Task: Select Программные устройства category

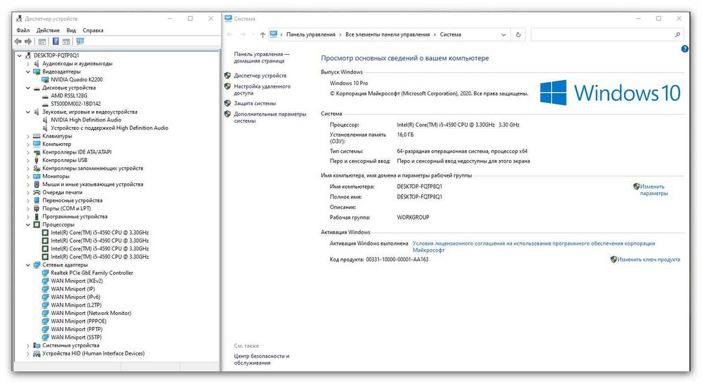Action: [75, 217]
